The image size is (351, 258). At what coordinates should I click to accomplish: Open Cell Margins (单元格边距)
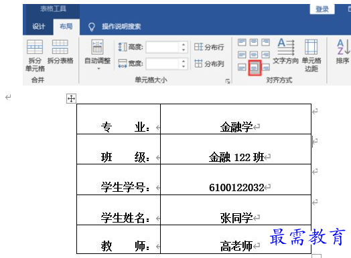(311, 55)
